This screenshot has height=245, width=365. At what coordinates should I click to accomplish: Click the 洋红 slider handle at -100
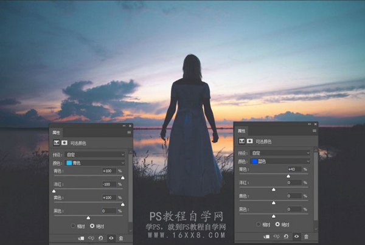click(x=54, y=191)
